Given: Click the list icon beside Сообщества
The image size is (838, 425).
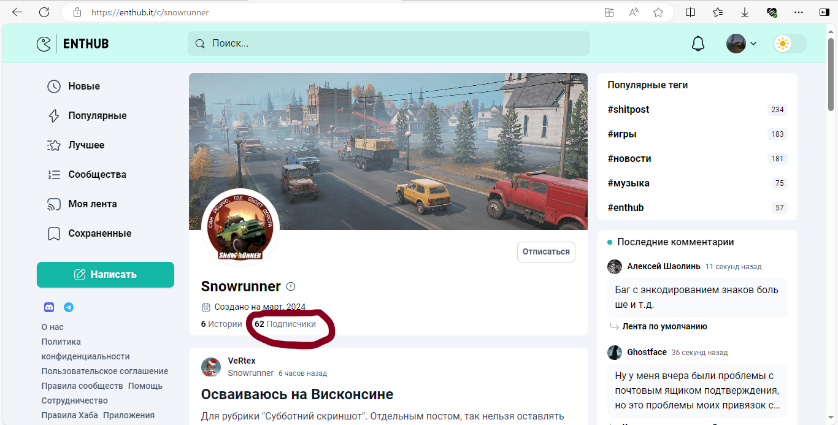Looking at the screenshot, I should [54, 175].
